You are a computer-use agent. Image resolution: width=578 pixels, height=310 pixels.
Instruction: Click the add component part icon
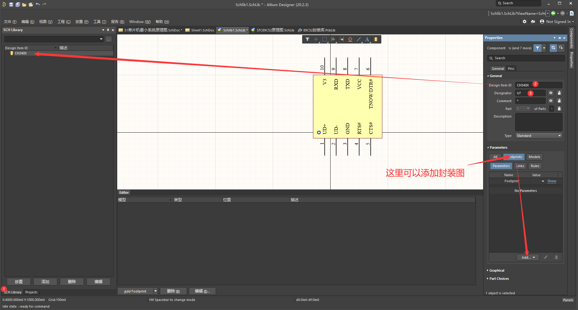tap(376, 39)
